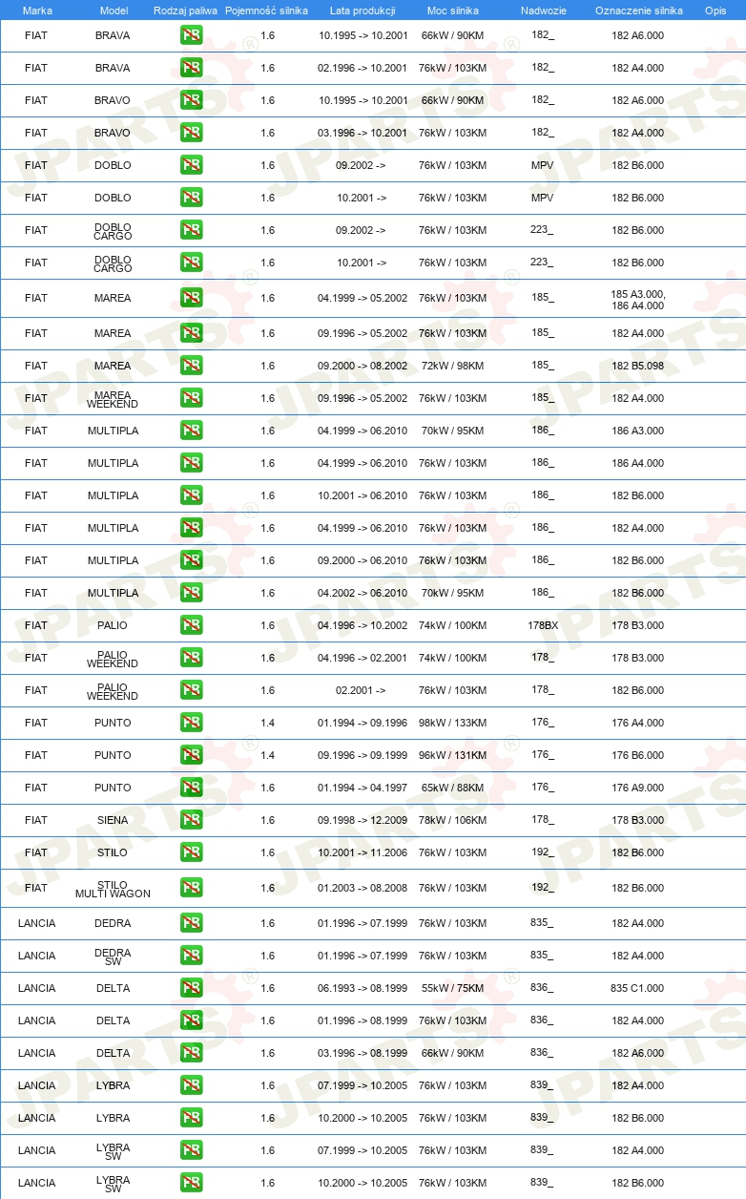Select the MULTIPLA 186 A3.000 row
Screen dimensions: 746x1199
pos(373,431)
